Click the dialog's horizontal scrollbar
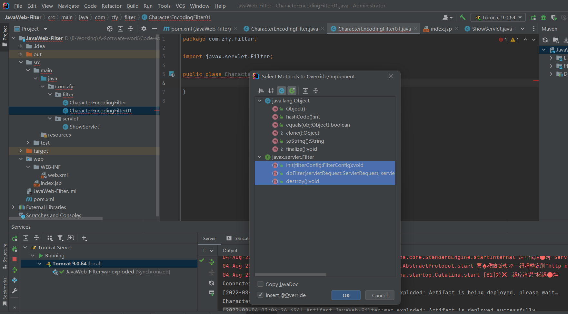This screenshot has height=314, width=568. coord(291,275)
